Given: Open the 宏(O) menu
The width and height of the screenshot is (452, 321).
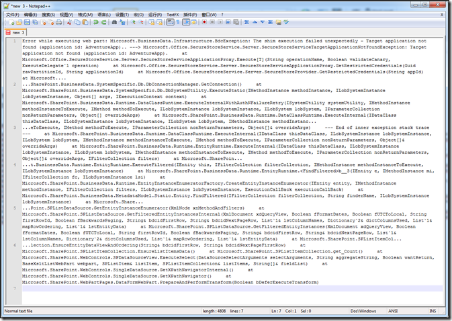Looking at the screenshot, I should click(138, 15).
